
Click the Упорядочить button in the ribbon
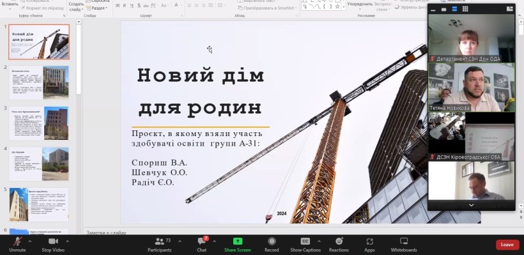(x=360, y=4)
